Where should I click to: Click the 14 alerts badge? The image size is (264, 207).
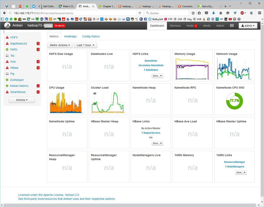point(59,26)
